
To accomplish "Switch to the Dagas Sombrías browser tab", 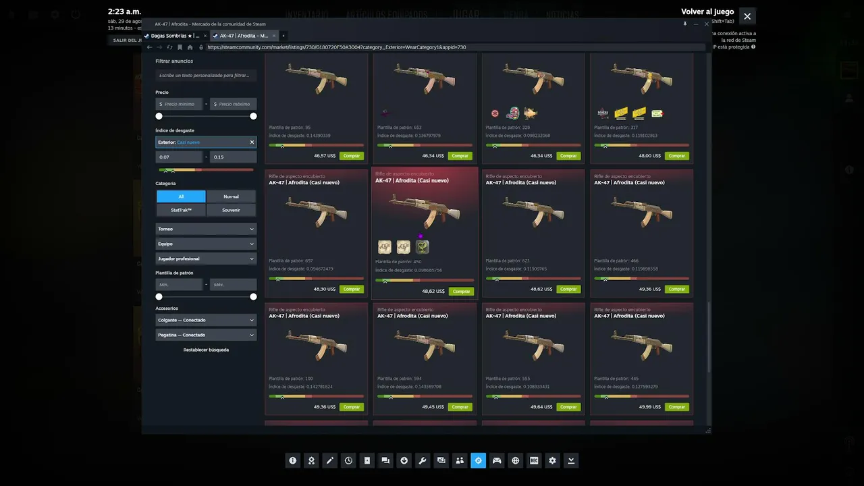I will pos(175,36).
